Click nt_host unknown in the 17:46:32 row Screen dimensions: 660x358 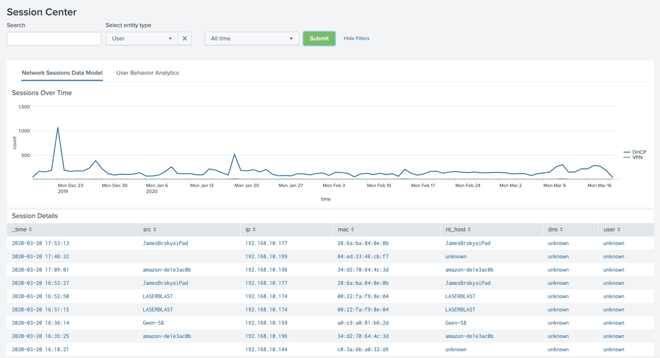(456, 257)
